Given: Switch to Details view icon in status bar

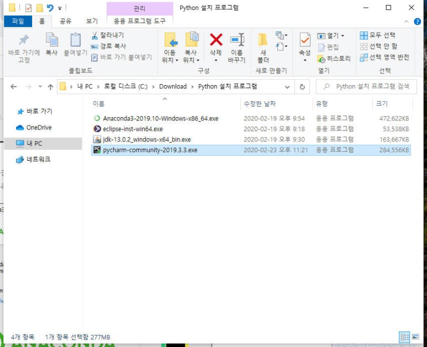Looking at the screenshot, I should click(x=404, y=337).
